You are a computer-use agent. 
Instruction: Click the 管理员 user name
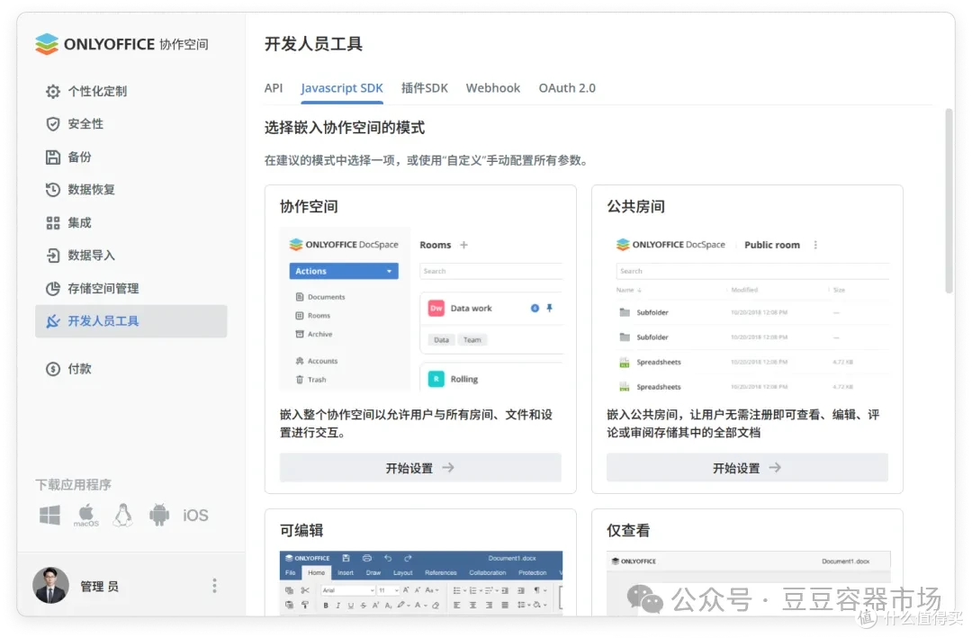(99, 586)
